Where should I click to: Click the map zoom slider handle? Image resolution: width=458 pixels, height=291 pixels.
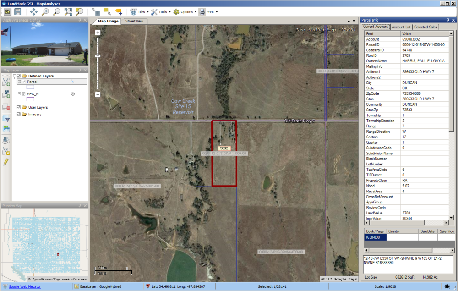[x=98, y=56]
